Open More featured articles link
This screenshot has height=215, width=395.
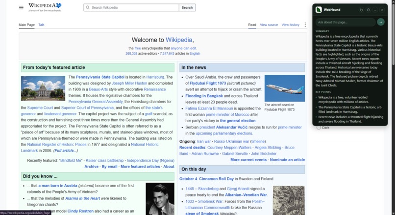pos(140,167)
